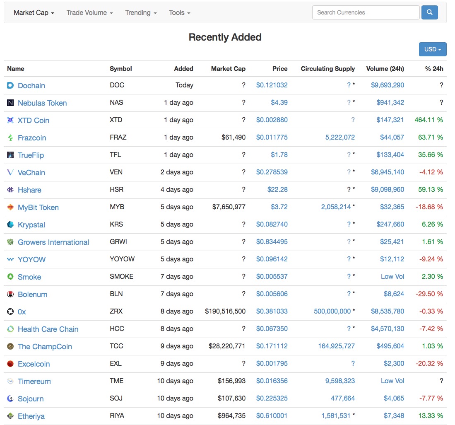Click the Health Care Chain logo icon
The width and height of the screenshot is (455, 425).
tap(10, 329)
